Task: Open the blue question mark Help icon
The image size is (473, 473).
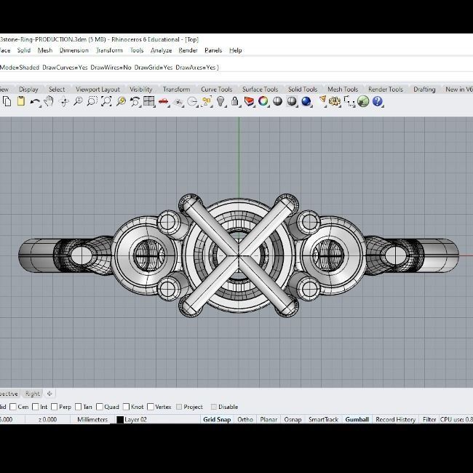Action: (x=378, y=101)
